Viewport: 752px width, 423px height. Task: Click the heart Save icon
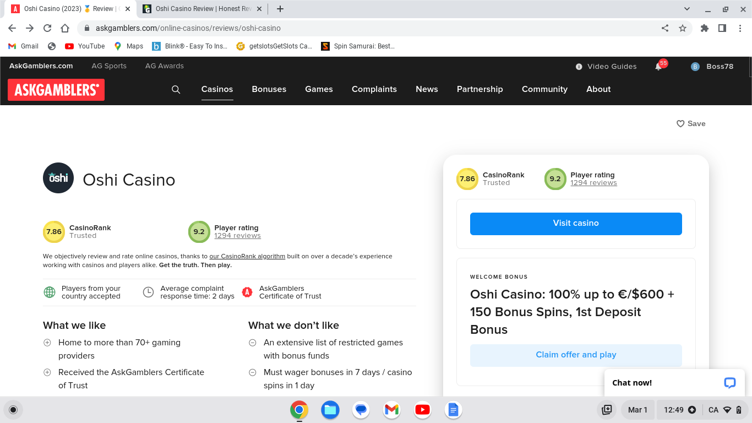click(x=680, y=124)
